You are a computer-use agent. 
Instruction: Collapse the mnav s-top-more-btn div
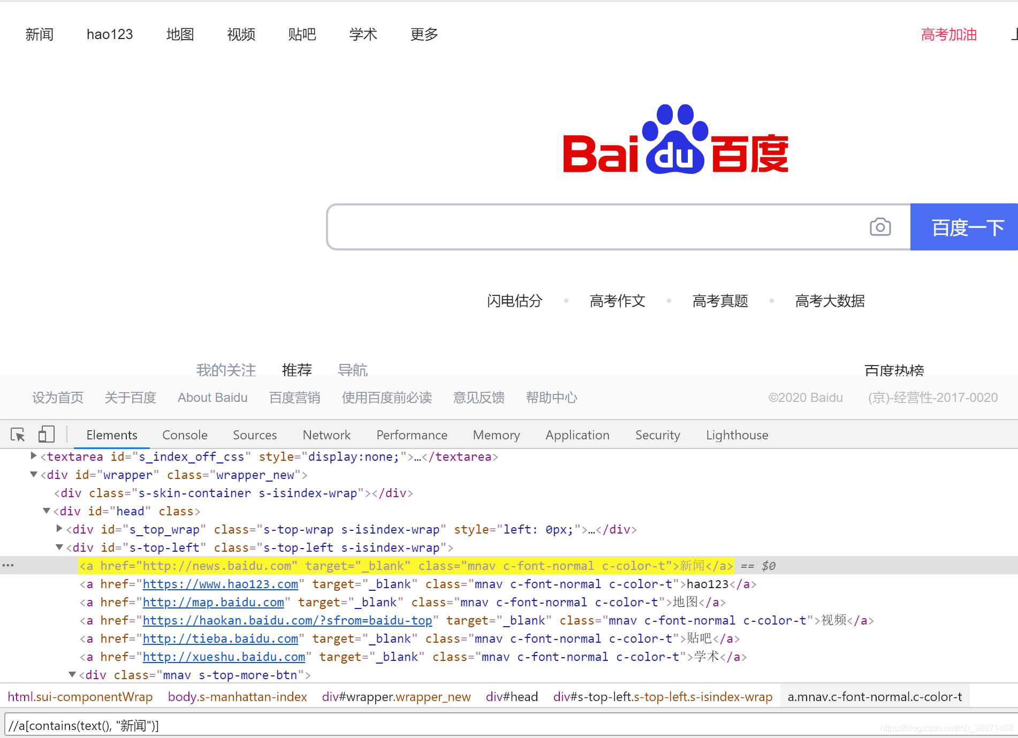pos(72,674)
